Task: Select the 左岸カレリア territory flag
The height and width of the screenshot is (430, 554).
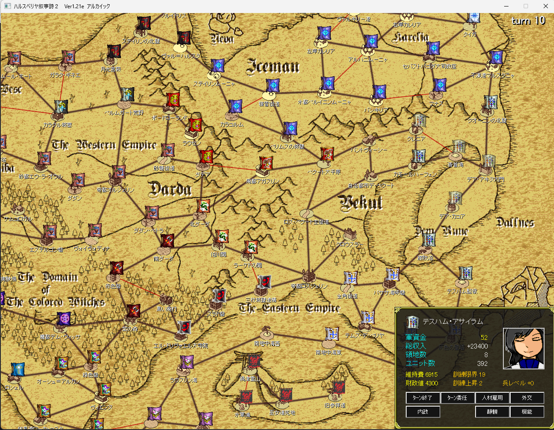Action: pos(324,33)
